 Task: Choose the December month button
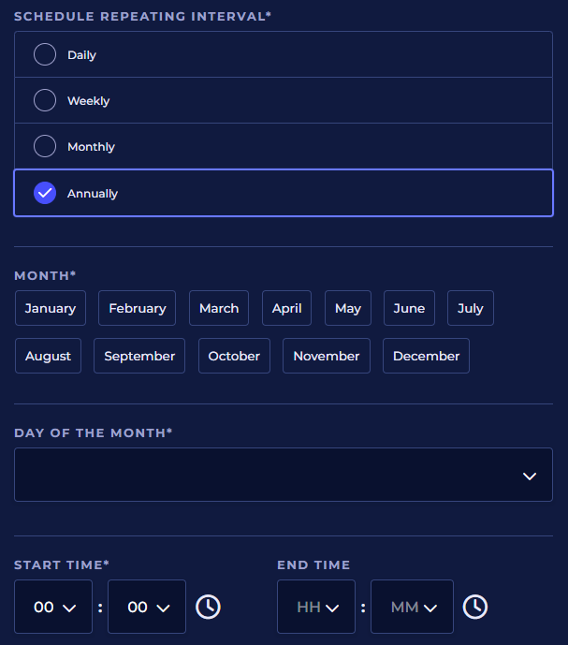point(426,356)
